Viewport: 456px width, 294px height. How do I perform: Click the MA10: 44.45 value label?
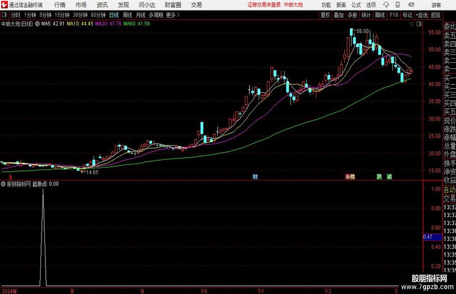(80, 24)
